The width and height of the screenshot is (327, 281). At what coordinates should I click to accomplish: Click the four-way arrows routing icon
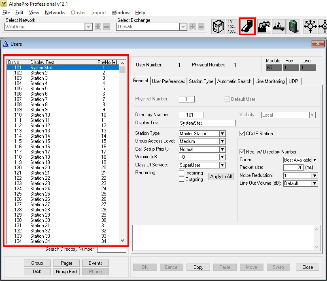[x=310, y=26]
